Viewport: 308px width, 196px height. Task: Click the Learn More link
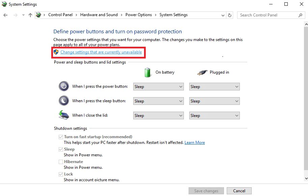point(195,142)
